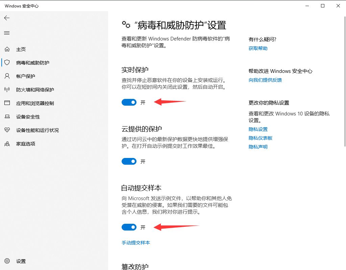Image resolution: width=346 pixels, height=270 pixels.
Task: Turn off the 自动提交样本 toggle
Action: 129,227
